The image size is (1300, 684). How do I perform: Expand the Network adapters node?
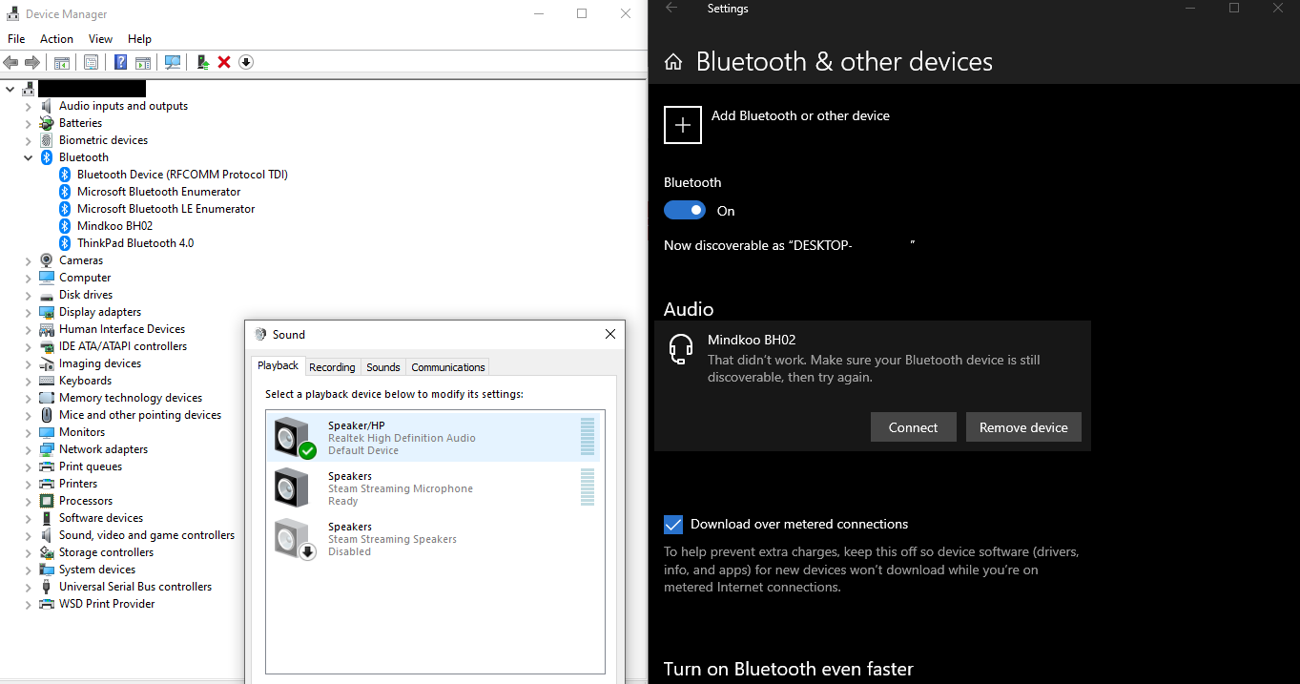29,449
